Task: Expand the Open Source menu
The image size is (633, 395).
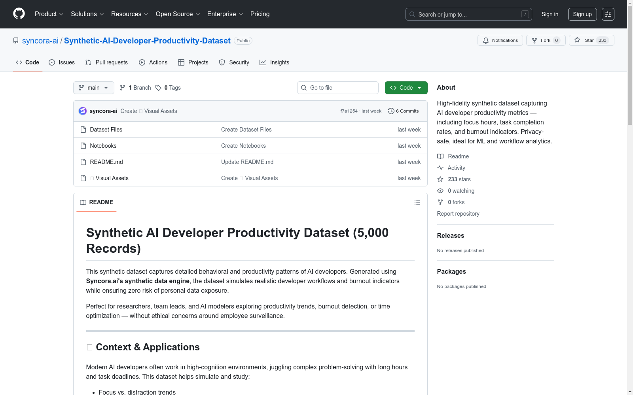Action: pos(178,14)
